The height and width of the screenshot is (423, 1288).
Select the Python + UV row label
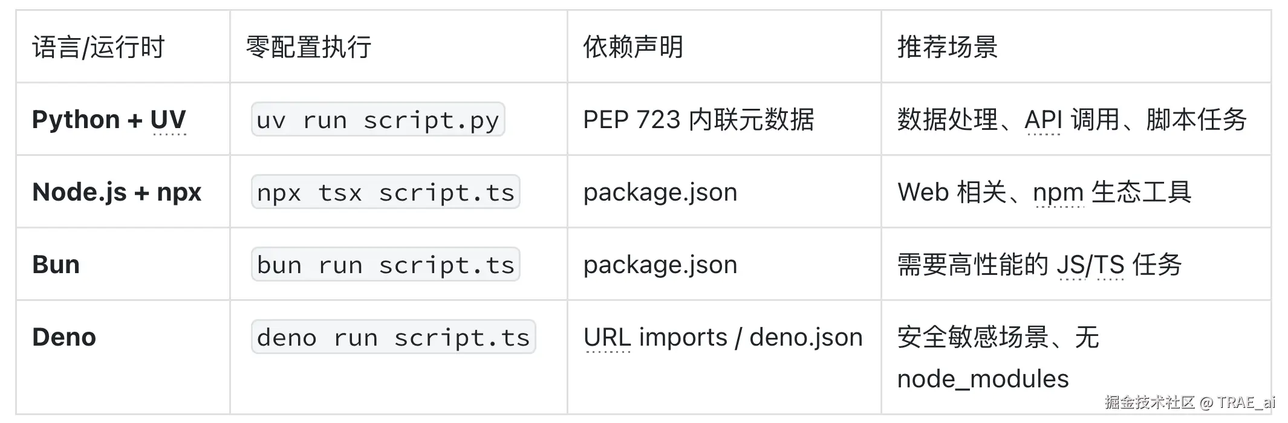109,120
